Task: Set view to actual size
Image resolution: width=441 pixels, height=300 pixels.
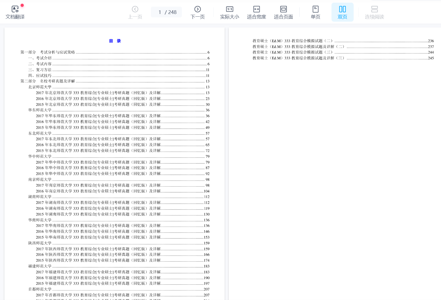Action: point(229,12)
